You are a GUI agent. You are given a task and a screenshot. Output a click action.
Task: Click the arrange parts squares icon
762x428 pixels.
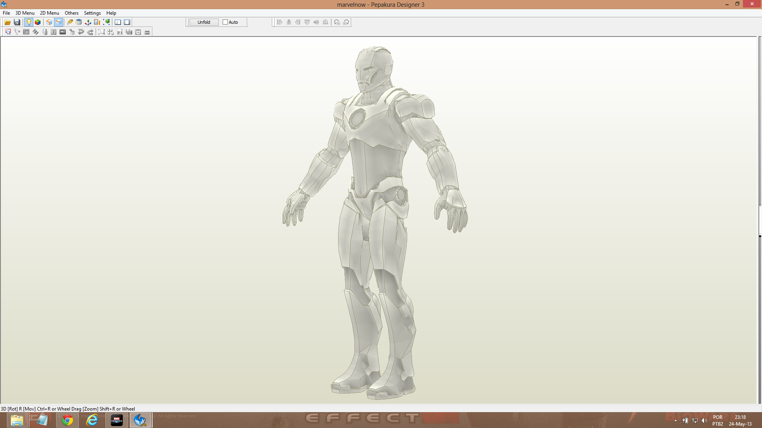(111, 32)
